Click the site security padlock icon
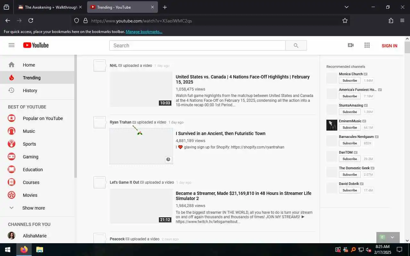 coord(85,20)
